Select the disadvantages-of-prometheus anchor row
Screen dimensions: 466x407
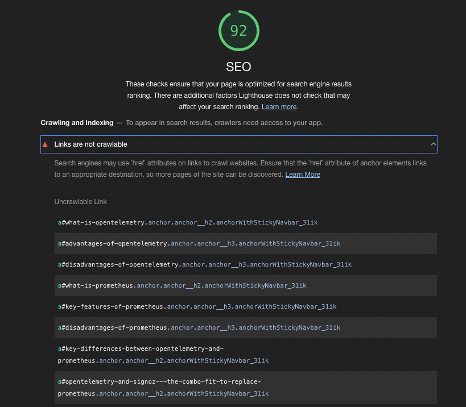point(199,327)
